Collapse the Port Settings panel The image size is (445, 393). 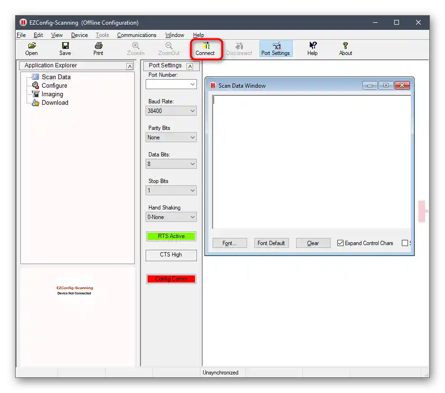tap(190, 66)
